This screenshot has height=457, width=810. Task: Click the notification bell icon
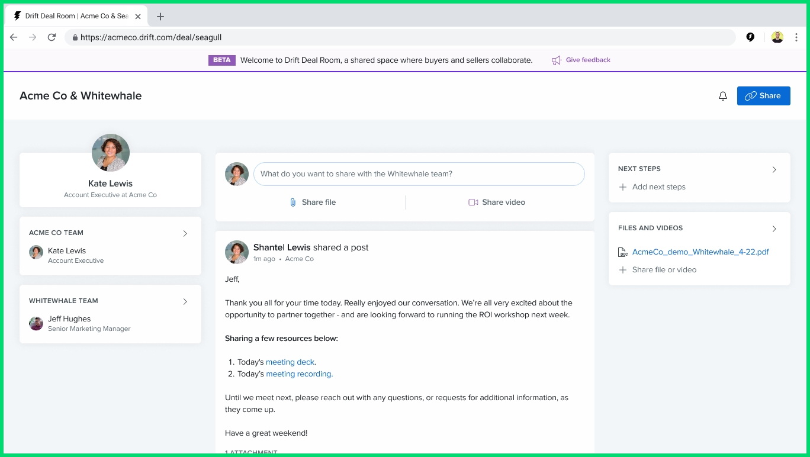[x=722, y=96]
